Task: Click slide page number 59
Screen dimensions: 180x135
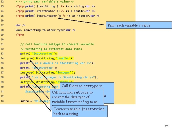Action: pyautogui.click(x=167, y=126)
